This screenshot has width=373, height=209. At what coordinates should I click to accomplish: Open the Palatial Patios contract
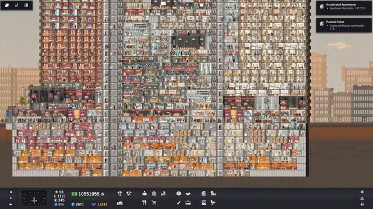[x=344, y=25]
